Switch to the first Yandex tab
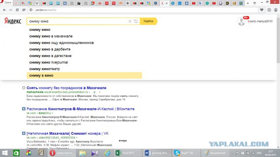Screen dimensions: 280x157 [16, 3]
